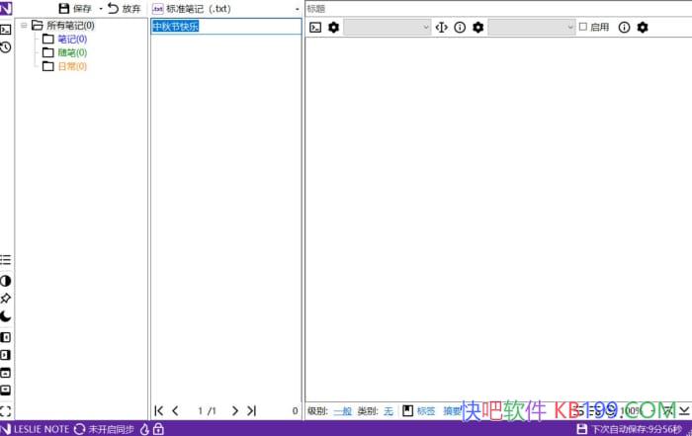Toggle night mode with the moon icon
This screenshot has height=436, width=692.
point(6,316)
